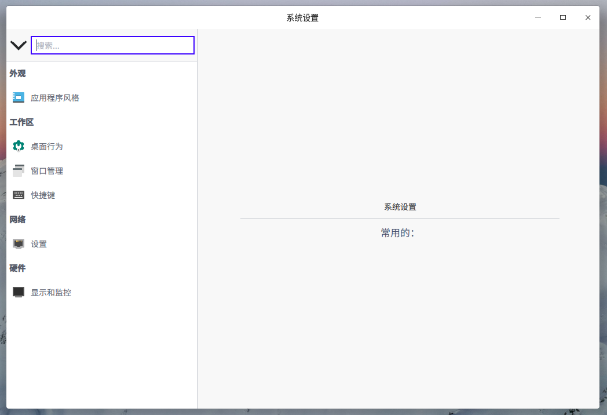607x415 pixels.
Task: Minimize the 系统设置 window
Action: (x=538, y=17)
